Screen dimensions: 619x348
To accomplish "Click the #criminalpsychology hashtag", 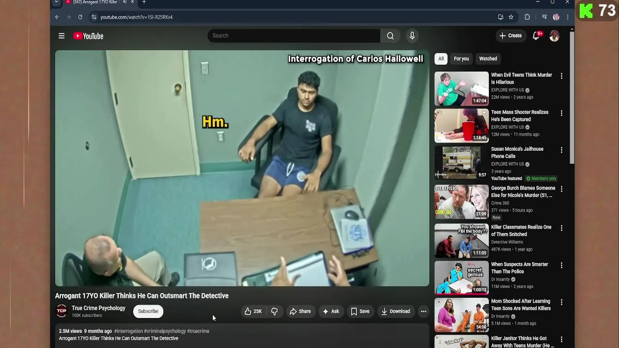I will pyautogui.click(x=165, y=331).
